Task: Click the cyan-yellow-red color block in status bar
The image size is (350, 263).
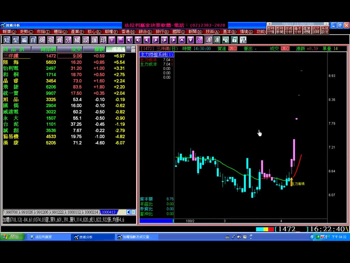Action: [265, 229]
